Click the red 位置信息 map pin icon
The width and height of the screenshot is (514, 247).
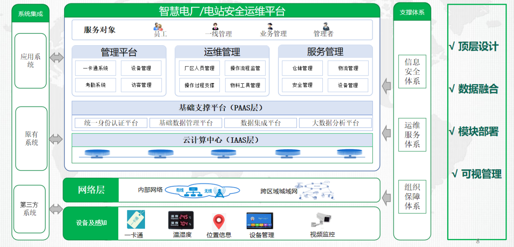(x=219, y=222)
